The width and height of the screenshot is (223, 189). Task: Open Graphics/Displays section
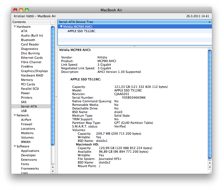pyautogui.click(x=34, y=71)
